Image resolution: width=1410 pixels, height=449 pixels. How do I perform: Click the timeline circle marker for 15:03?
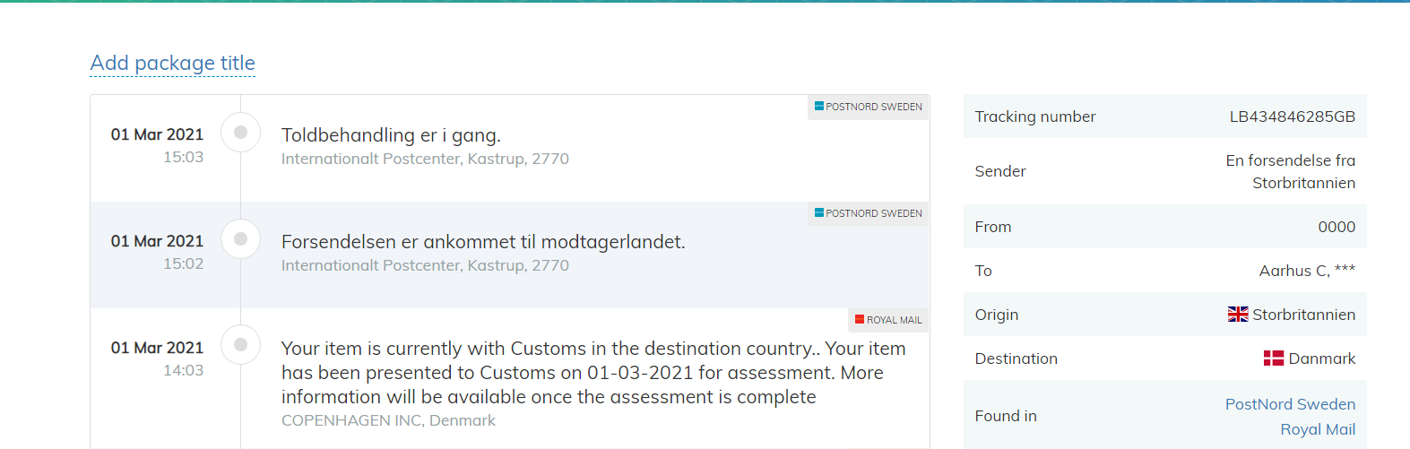240,133
